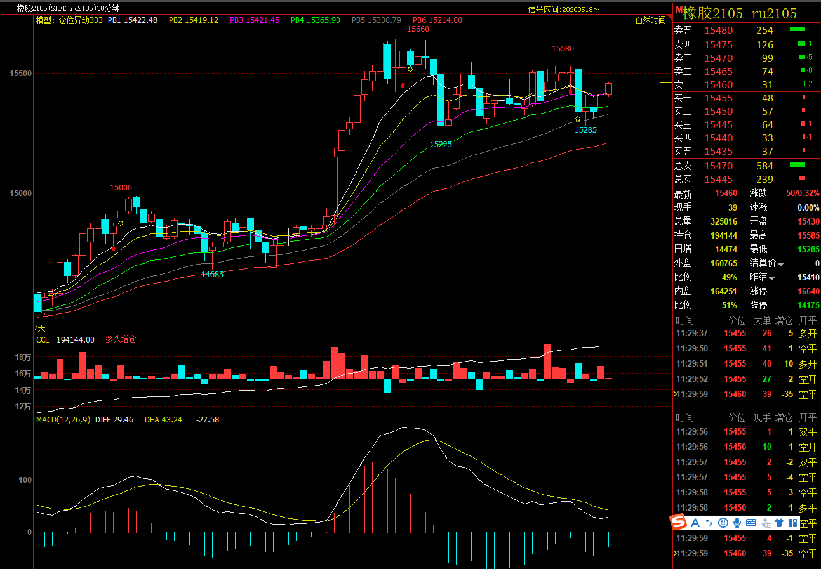The image size is (821, 569).
Task: Click the 自然时间 label on the chart
Action: (x=650, y=20)
